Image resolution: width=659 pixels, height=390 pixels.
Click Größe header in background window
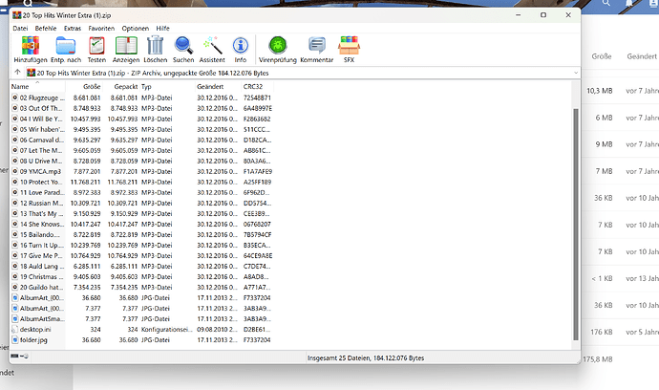(602, 56)
